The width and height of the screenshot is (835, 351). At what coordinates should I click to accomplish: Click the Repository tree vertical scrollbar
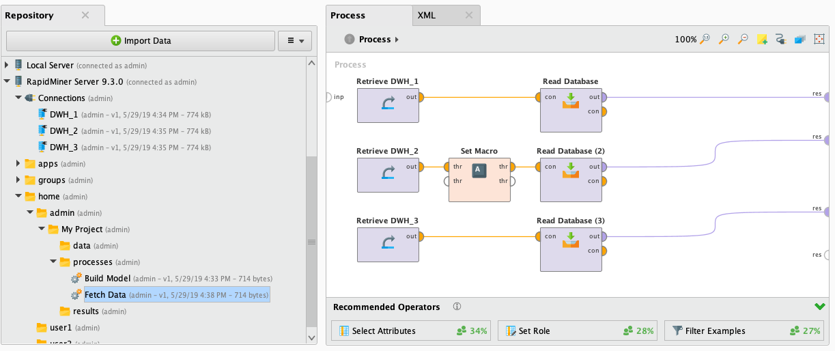pos(312,242)
